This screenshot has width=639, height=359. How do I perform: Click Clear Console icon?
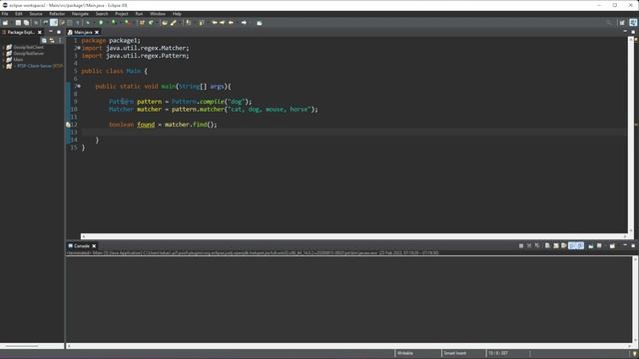tap(547, 246)
